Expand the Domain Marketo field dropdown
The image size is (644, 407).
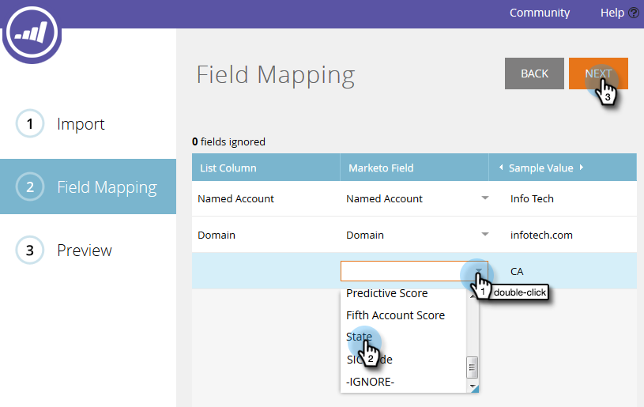point(485,234)
